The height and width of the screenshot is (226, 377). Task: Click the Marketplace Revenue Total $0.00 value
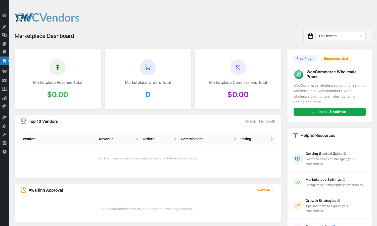pos(58,95)
